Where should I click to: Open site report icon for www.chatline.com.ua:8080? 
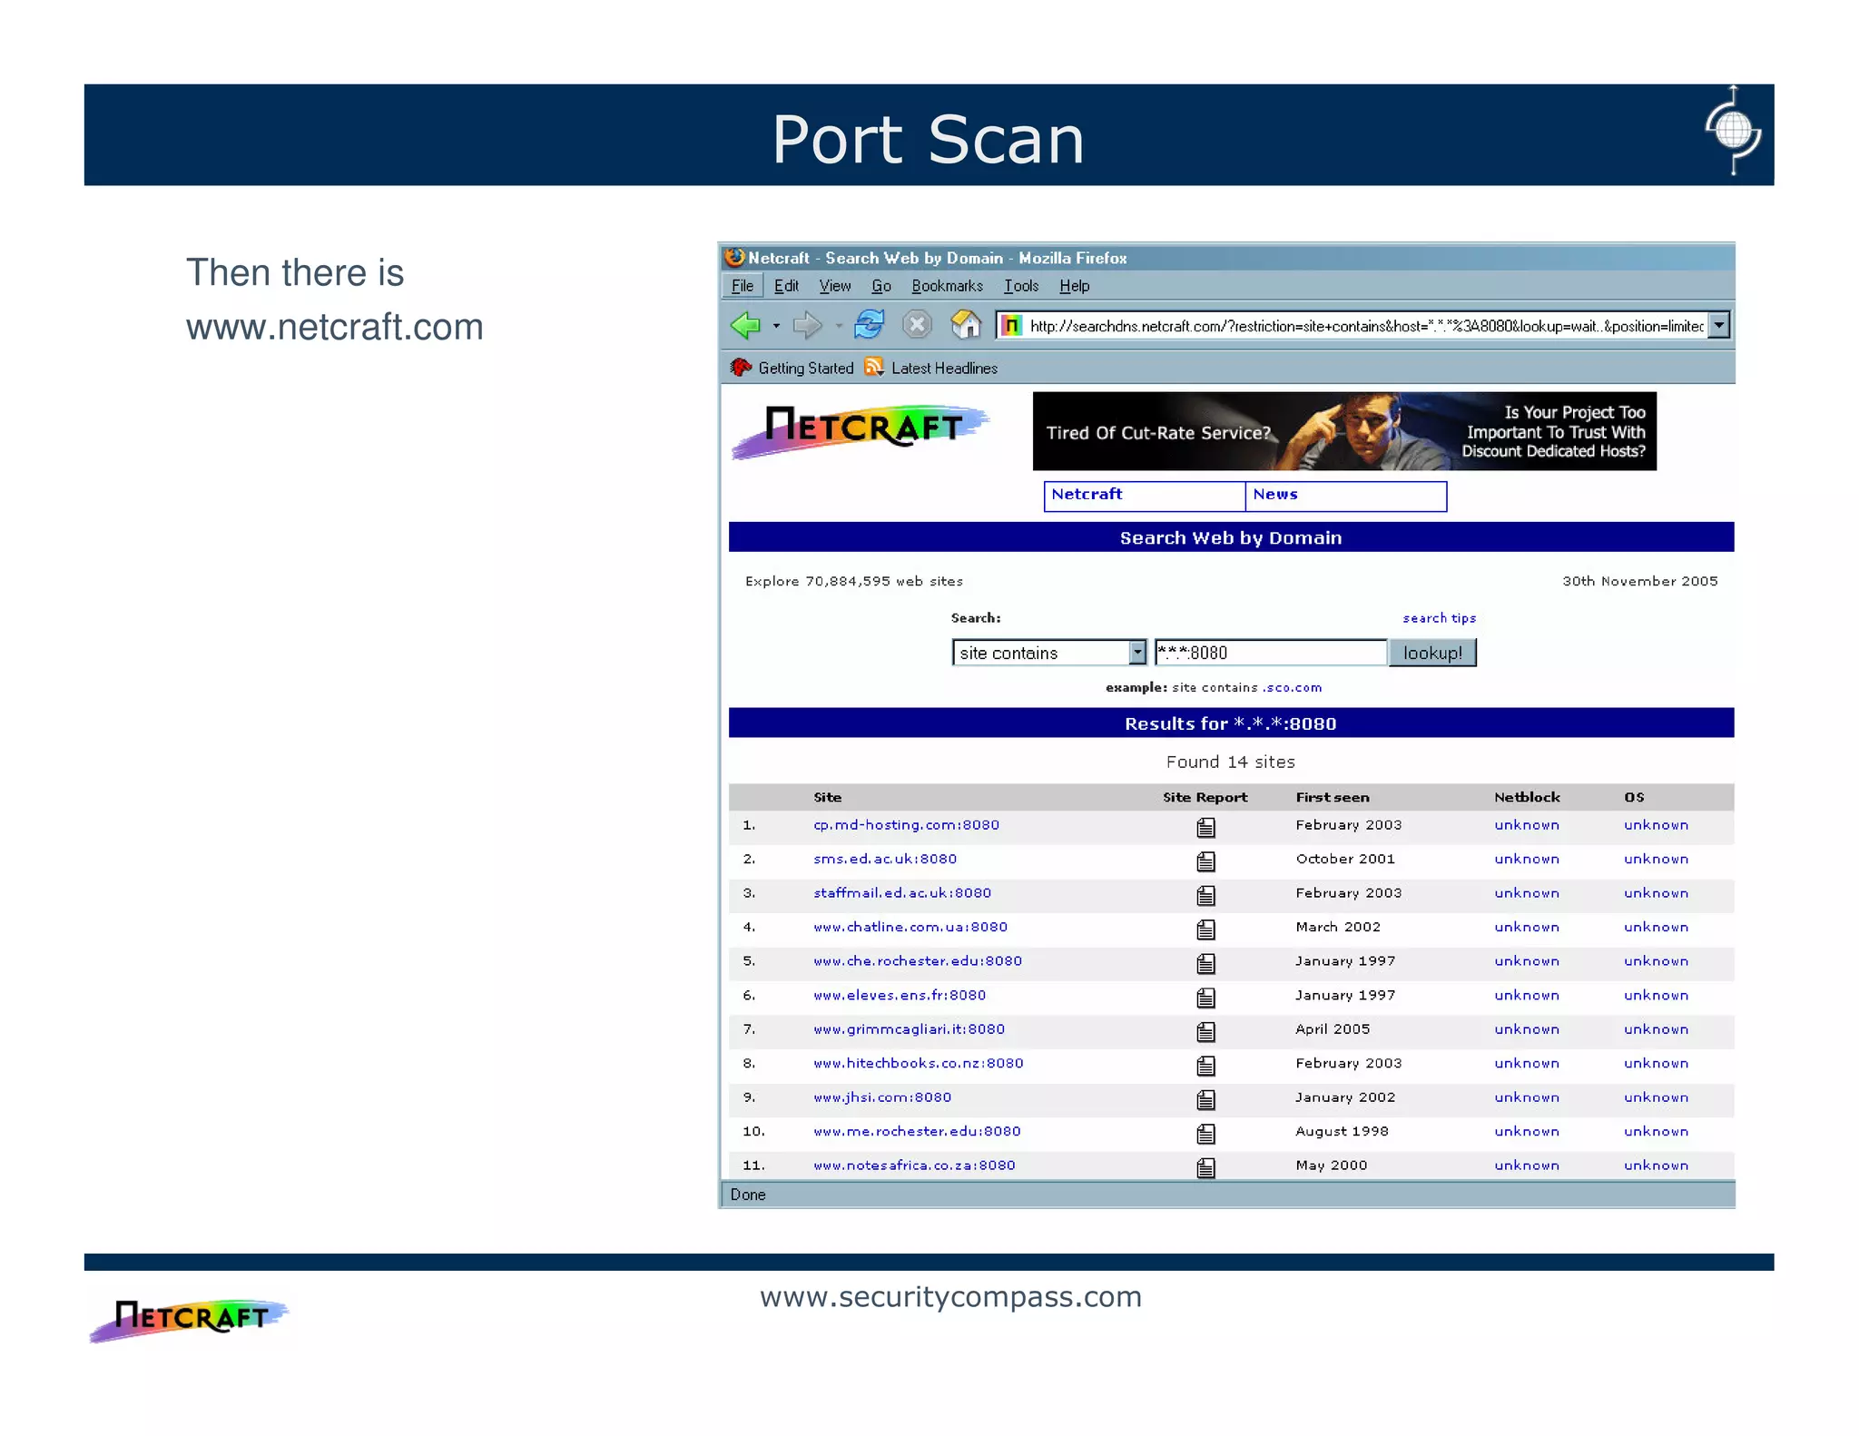pos(1205,929)
